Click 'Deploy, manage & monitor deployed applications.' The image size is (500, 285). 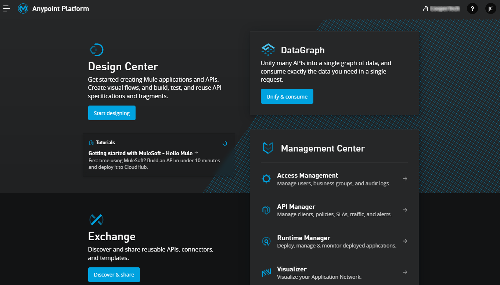(x=337, y=246)
